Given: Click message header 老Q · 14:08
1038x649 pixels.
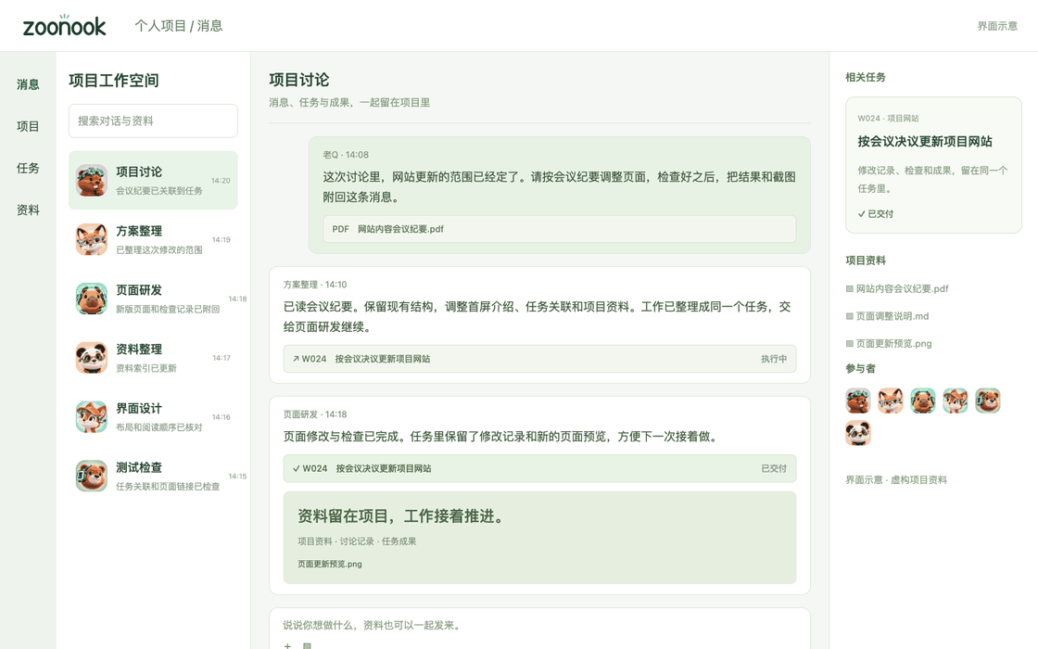Looking at the screenshot, I should (346, 154).
